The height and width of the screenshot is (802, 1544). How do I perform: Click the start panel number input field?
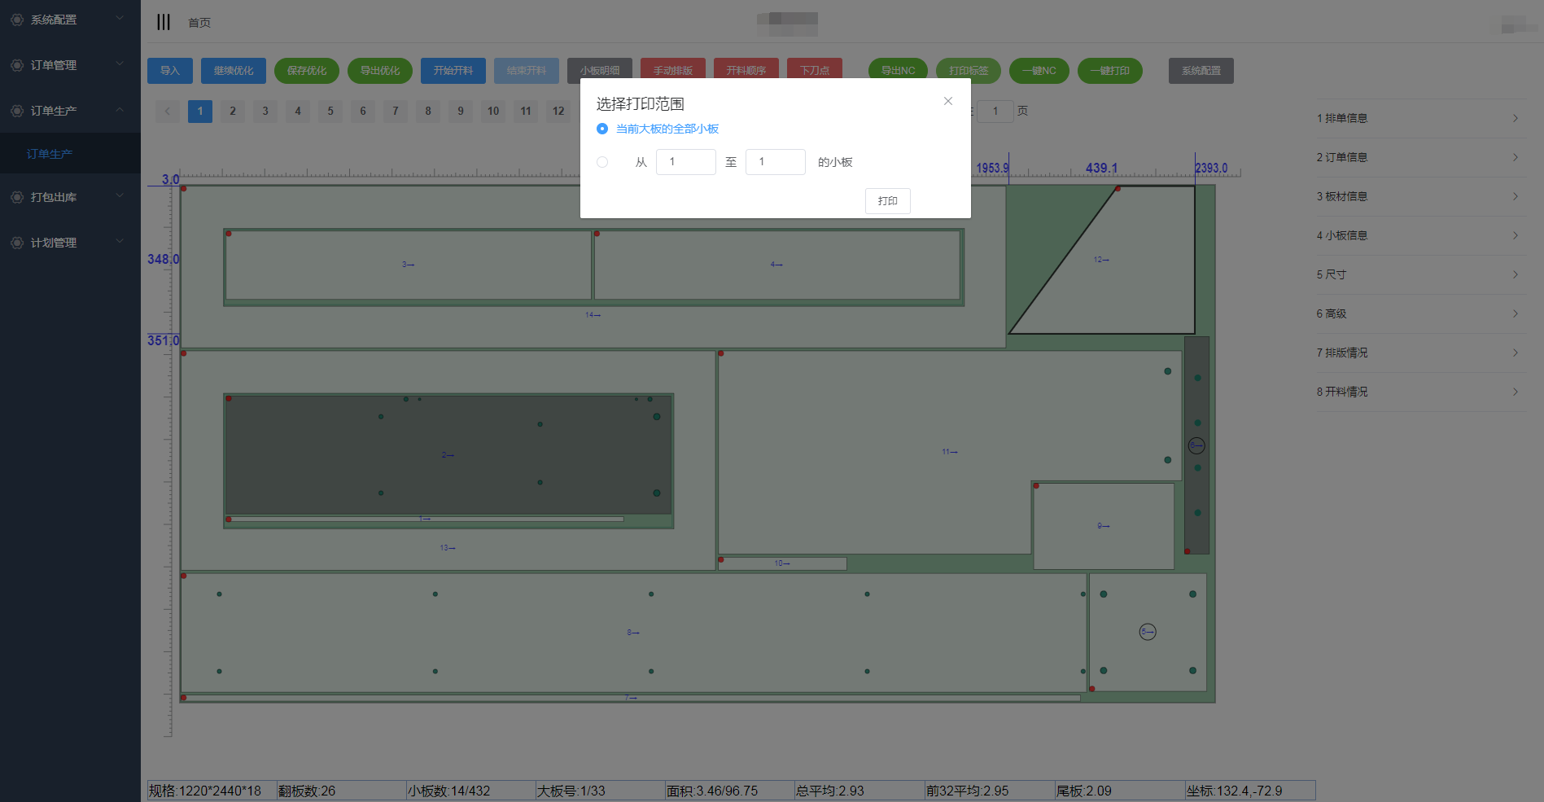685,162
